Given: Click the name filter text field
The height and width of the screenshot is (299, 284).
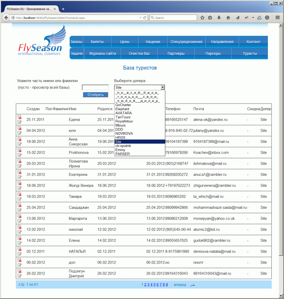Looking at the screenshot, I should [x=95, y=87].
